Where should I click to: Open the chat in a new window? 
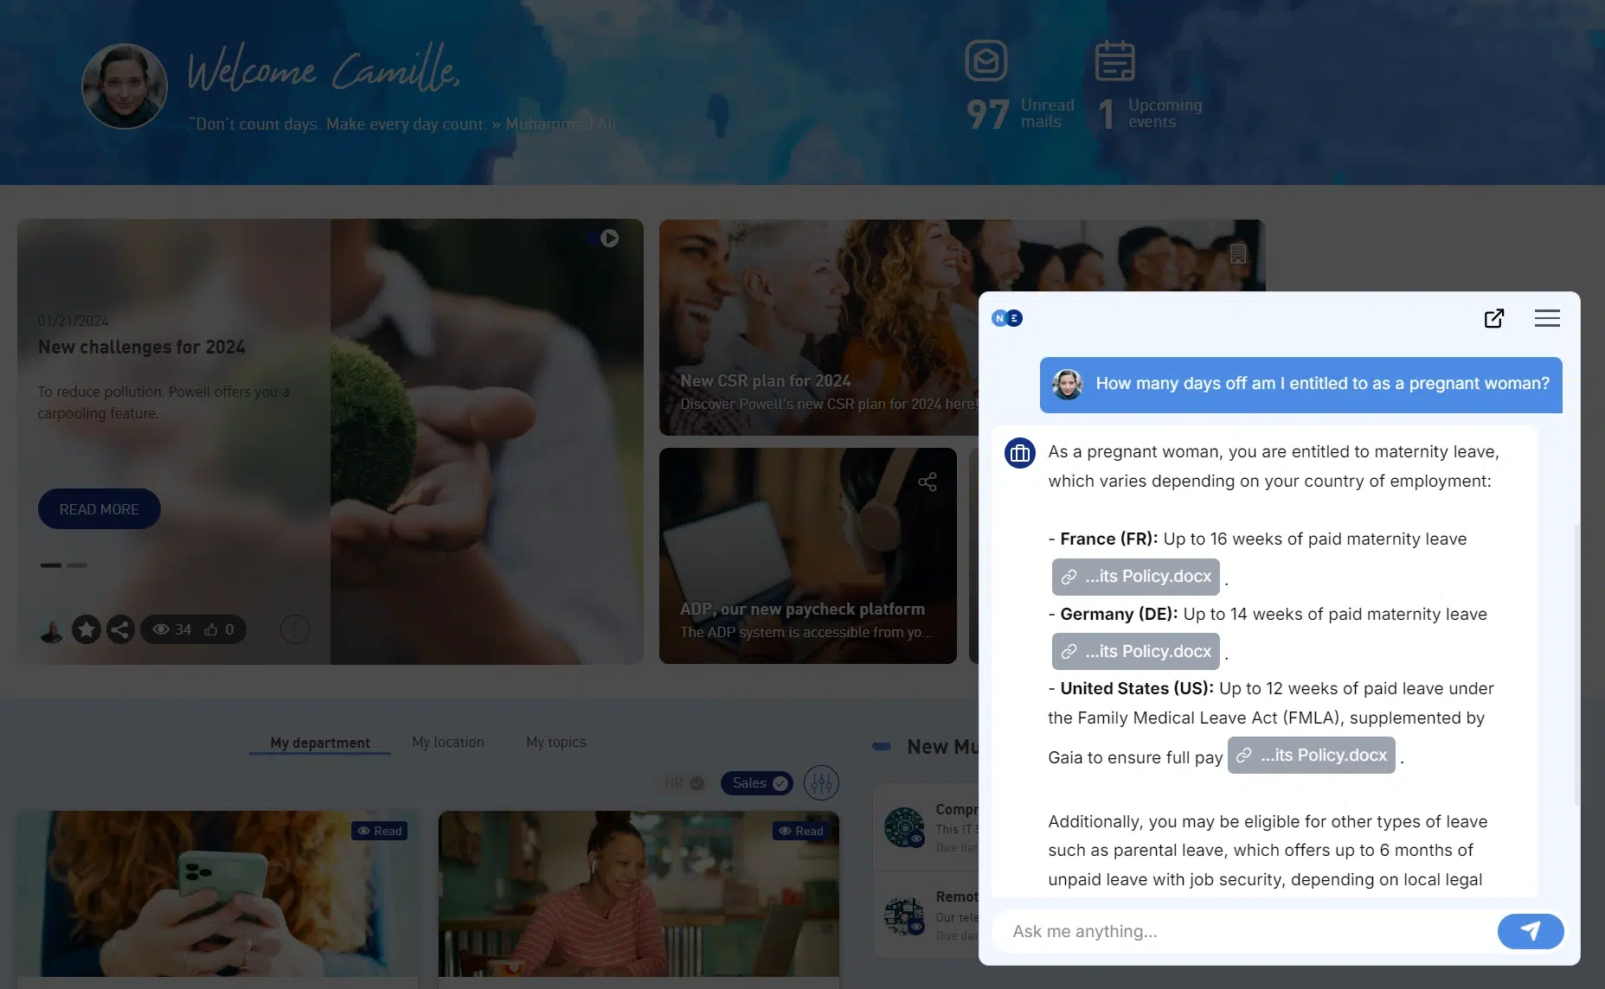pyautogui.click(x=1494, y=318)
